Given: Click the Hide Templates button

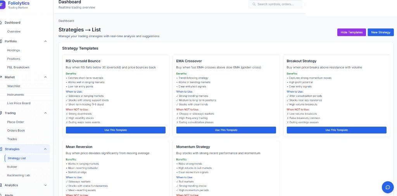Looking at the screenshot, I should (351, 33).
